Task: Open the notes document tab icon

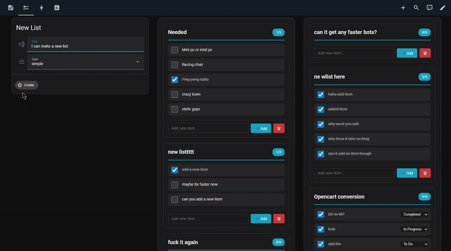Action: (x=11, y=8)
